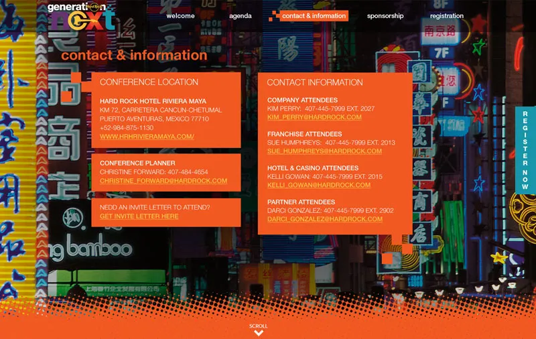Email Darci Gonzalez via link
Image resolution: width=536 pixels, height=339 pixels.
pos(325,219)
